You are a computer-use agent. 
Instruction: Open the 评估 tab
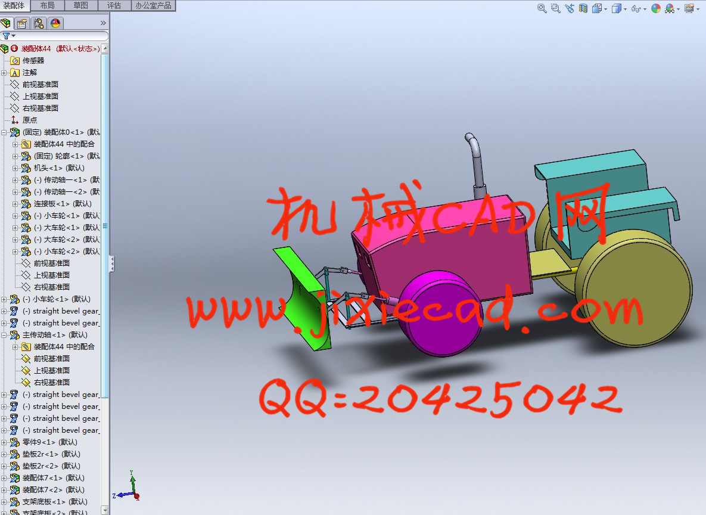click(x=114, y=5)
